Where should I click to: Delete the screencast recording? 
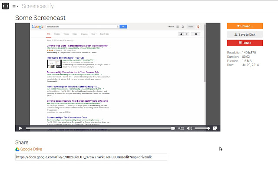point(245,43)
